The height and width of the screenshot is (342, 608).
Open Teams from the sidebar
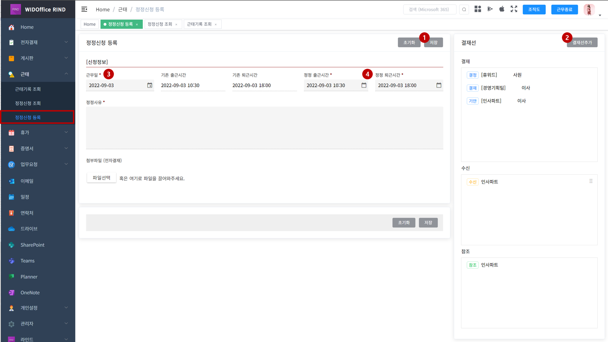27,261
